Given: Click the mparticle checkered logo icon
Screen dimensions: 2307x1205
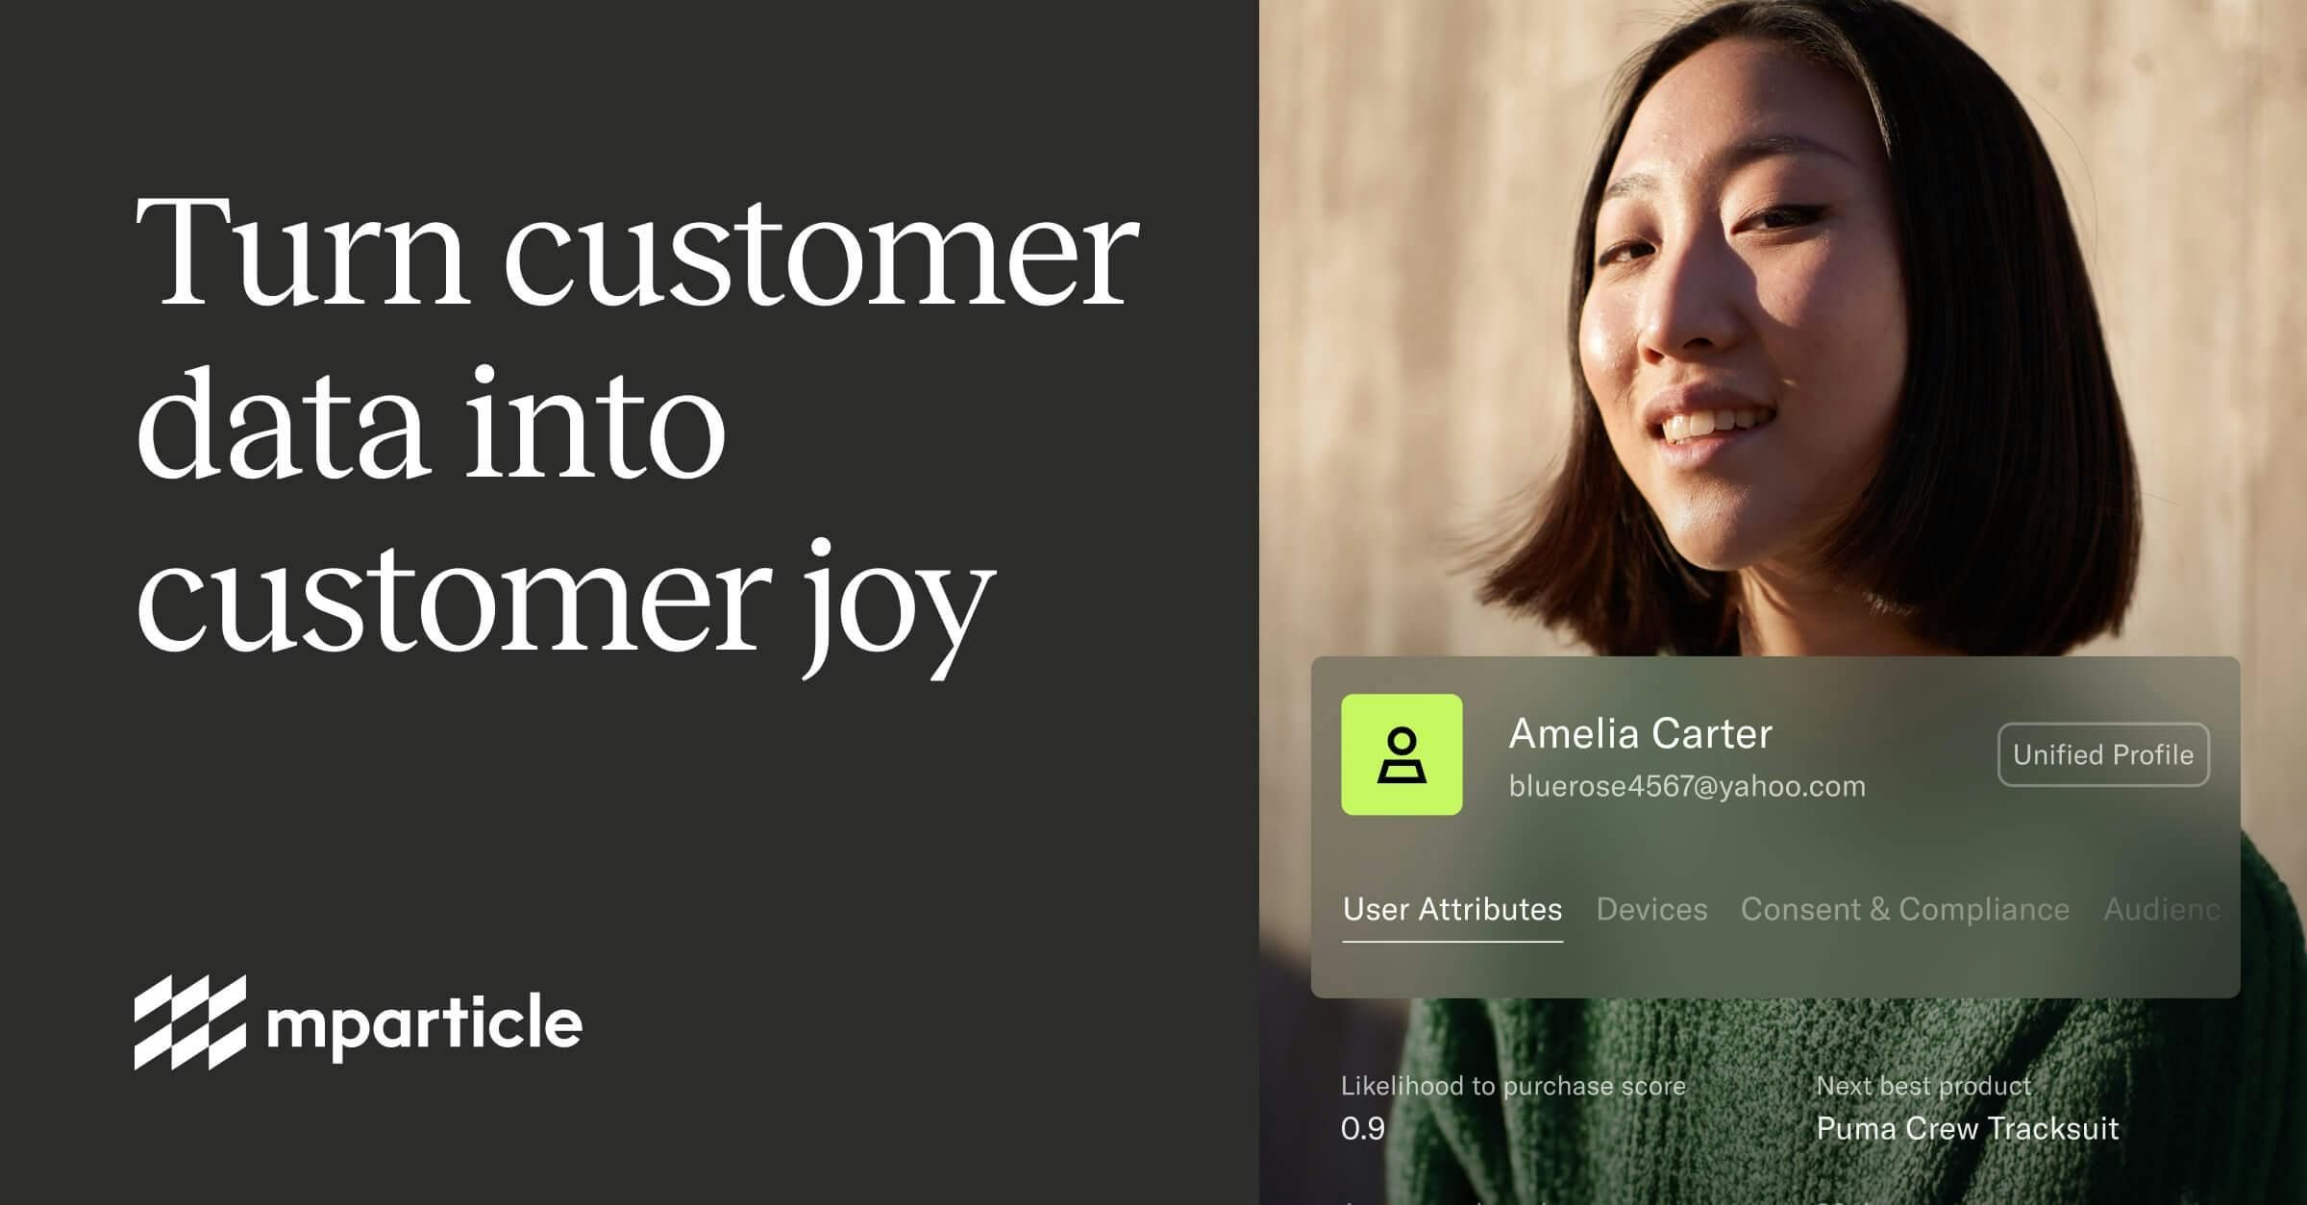Looking at the screenshot, I should tap(190, 1021).
